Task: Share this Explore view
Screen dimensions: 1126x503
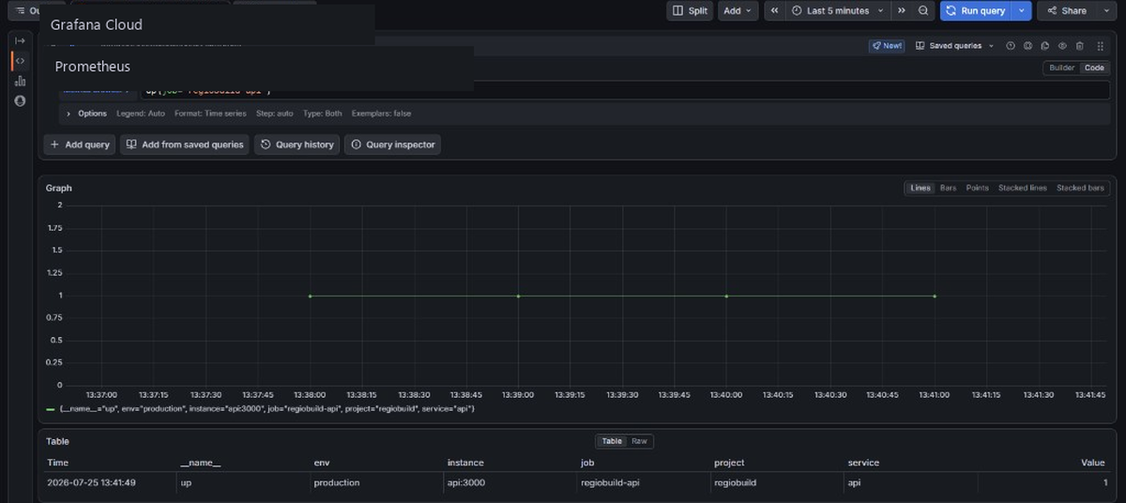Action: point(1065,10)
